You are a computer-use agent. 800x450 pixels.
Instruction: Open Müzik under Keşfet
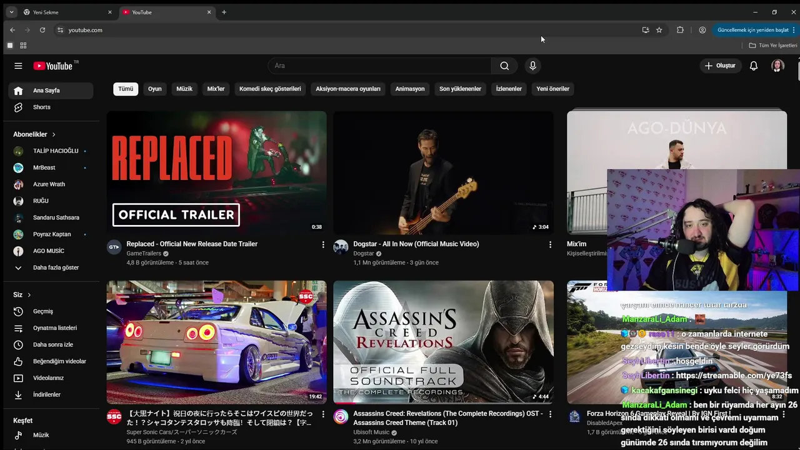51,435
